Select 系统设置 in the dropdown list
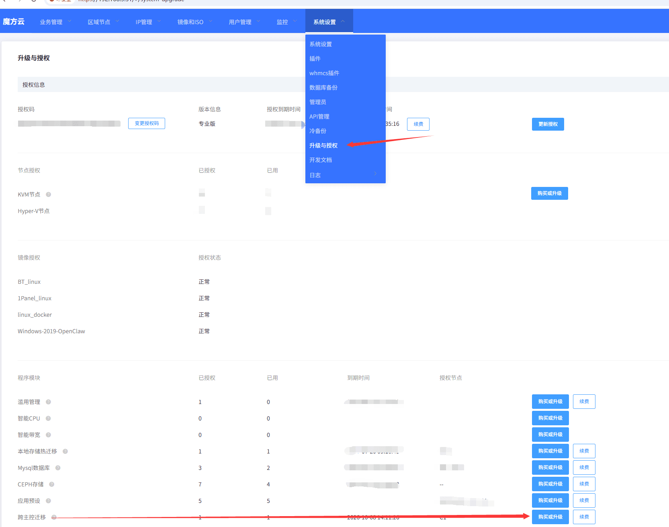This screenshot has width=669, height=527. [x=346, y=44]
